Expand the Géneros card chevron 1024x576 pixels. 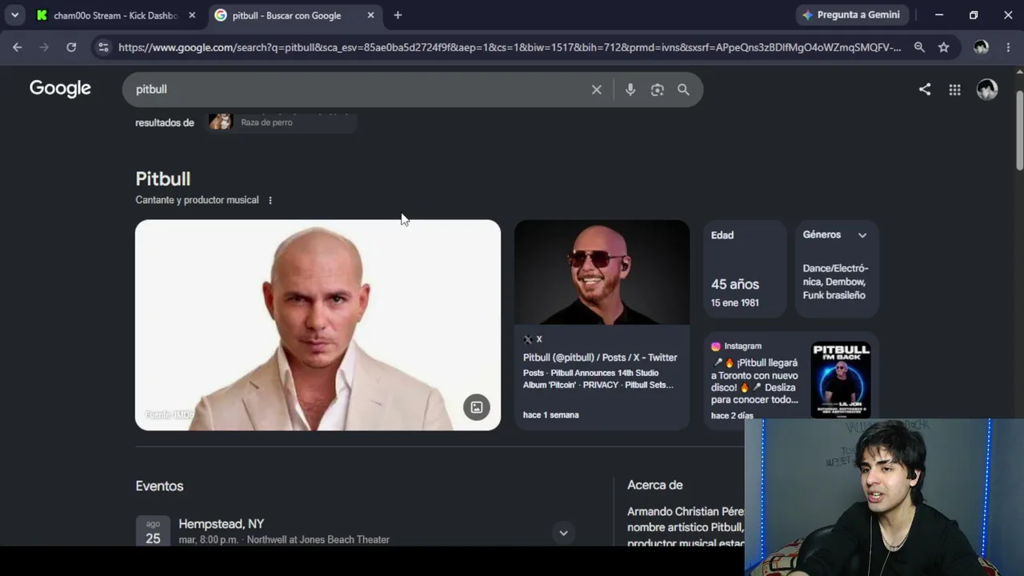coord(862,235)
